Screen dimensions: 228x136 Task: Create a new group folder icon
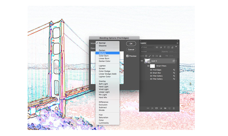(165, 108)
